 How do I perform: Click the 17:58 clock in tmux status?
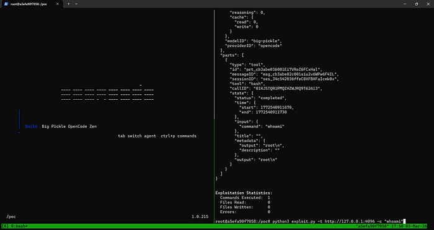397,226
